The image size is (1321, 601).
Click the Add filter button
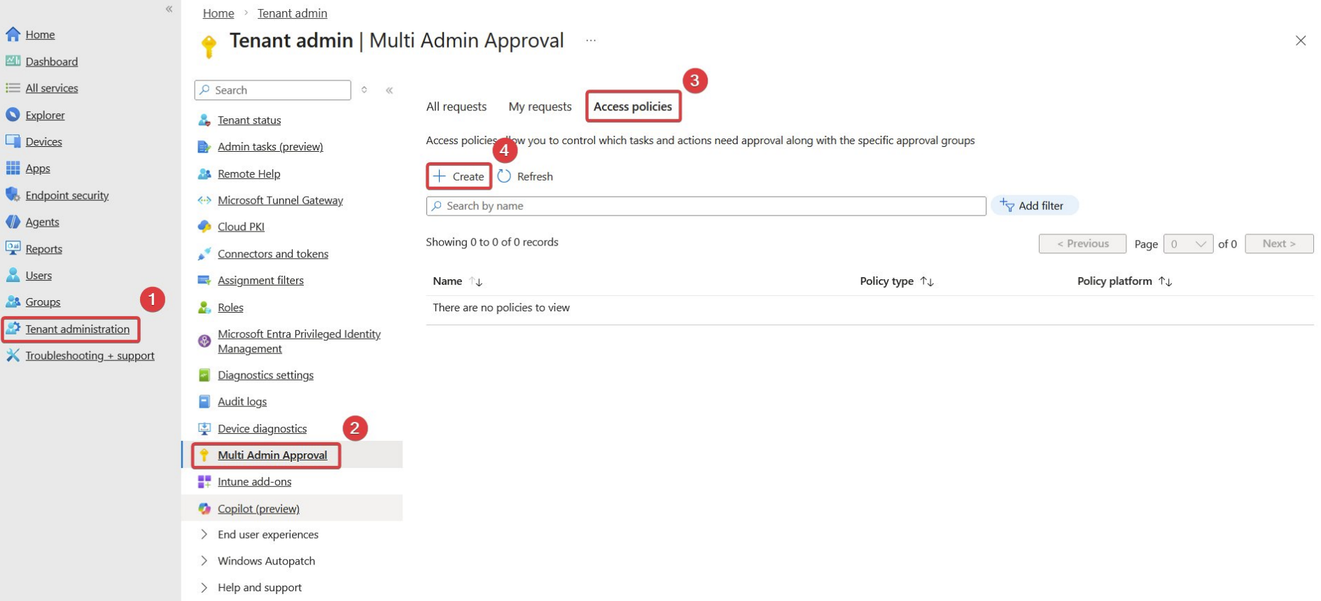pyautogui.click(x=1034, y=206)
